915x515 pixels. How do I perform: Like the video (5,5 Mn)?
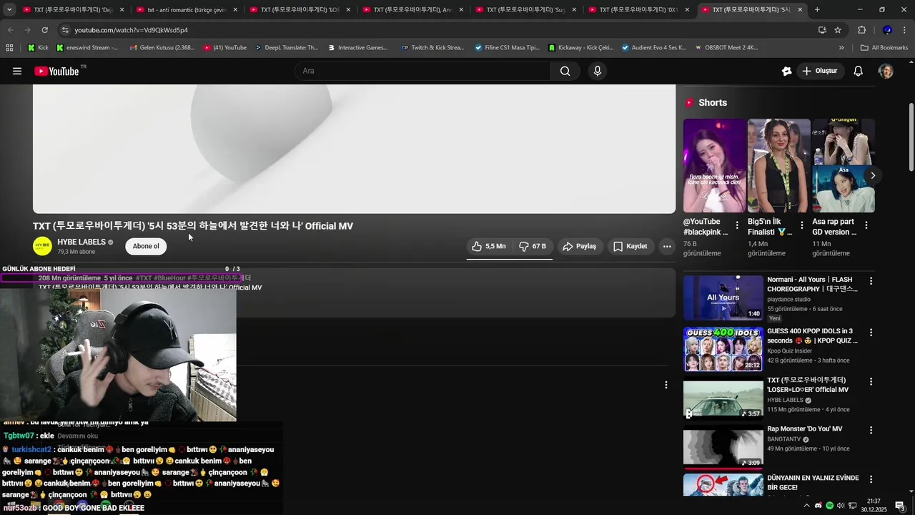tap(488, 246)
